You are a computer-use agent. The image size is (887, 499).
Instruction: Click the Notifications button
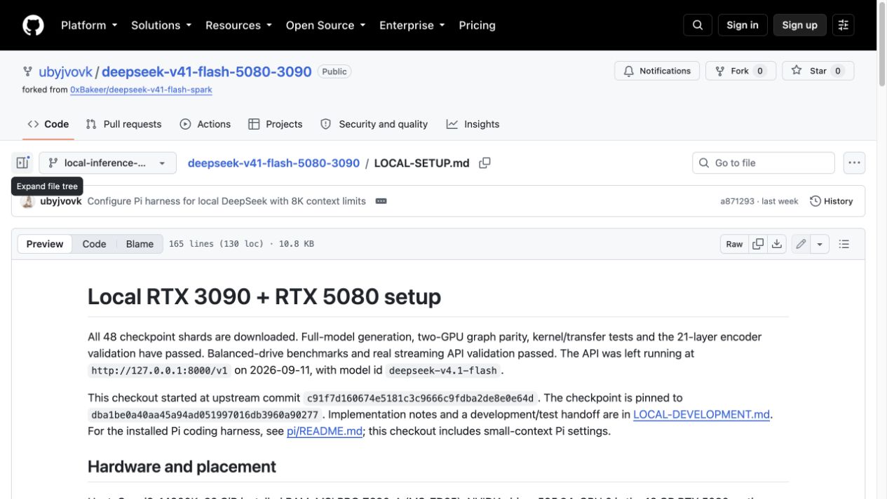pyautogui.click(x=657, y=71)
